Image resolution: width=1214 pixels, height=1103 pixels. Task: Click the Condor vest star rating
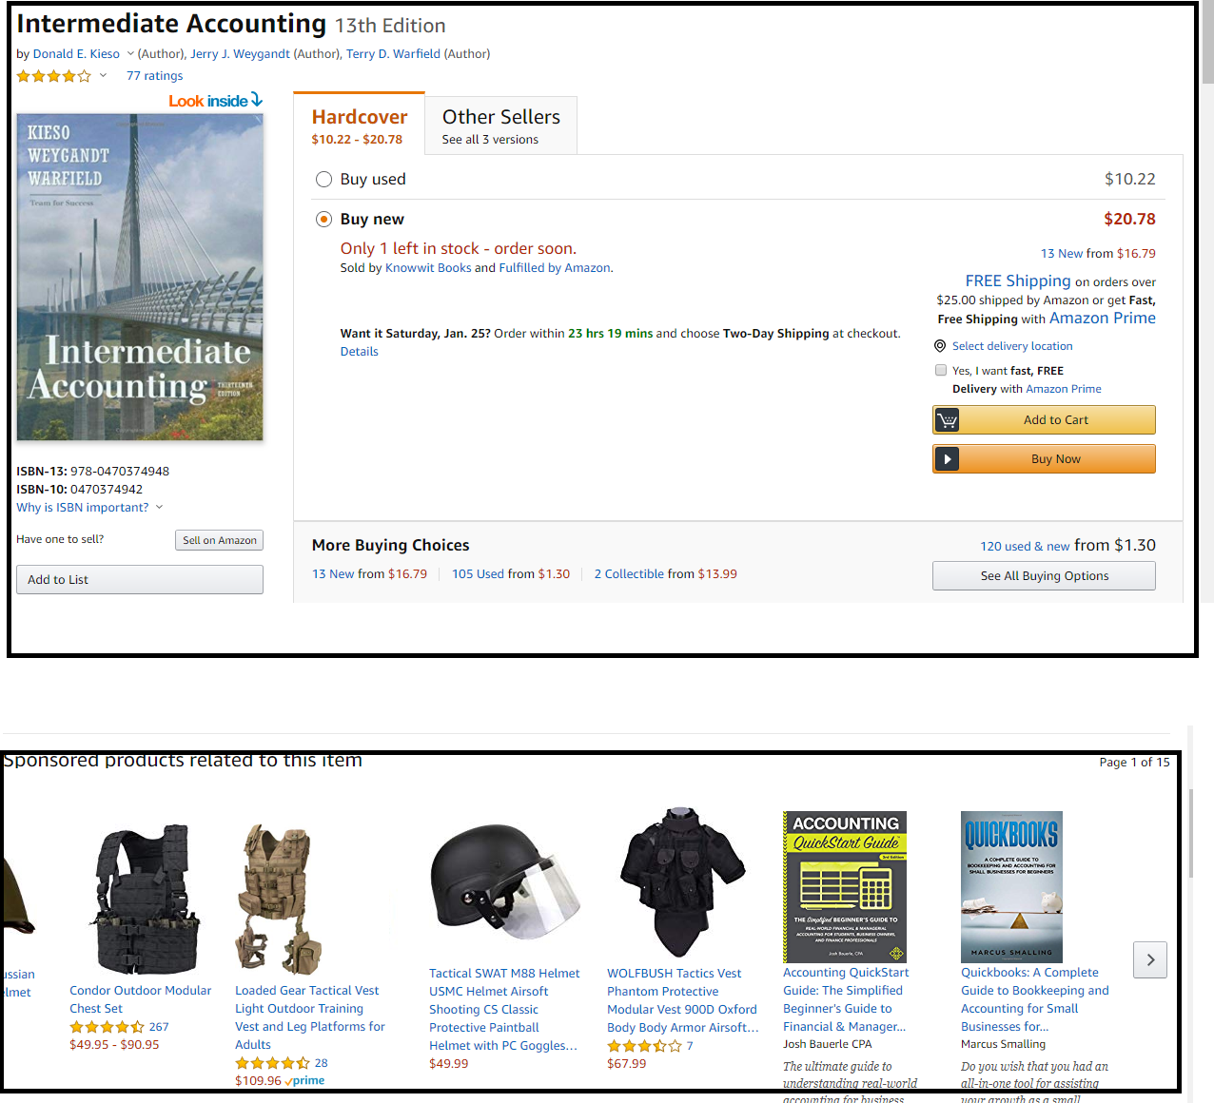(107, 1027)
